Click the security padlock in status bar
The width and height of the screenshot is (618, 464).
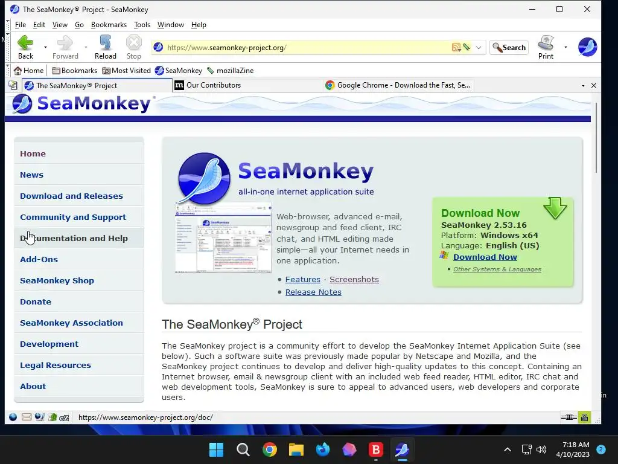[x=584, y=417]
